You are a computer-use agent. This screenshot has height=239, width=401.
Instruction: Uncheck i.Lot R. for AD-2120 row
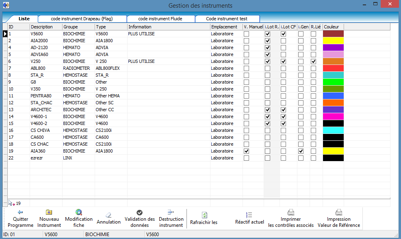[x=267, y=47]
